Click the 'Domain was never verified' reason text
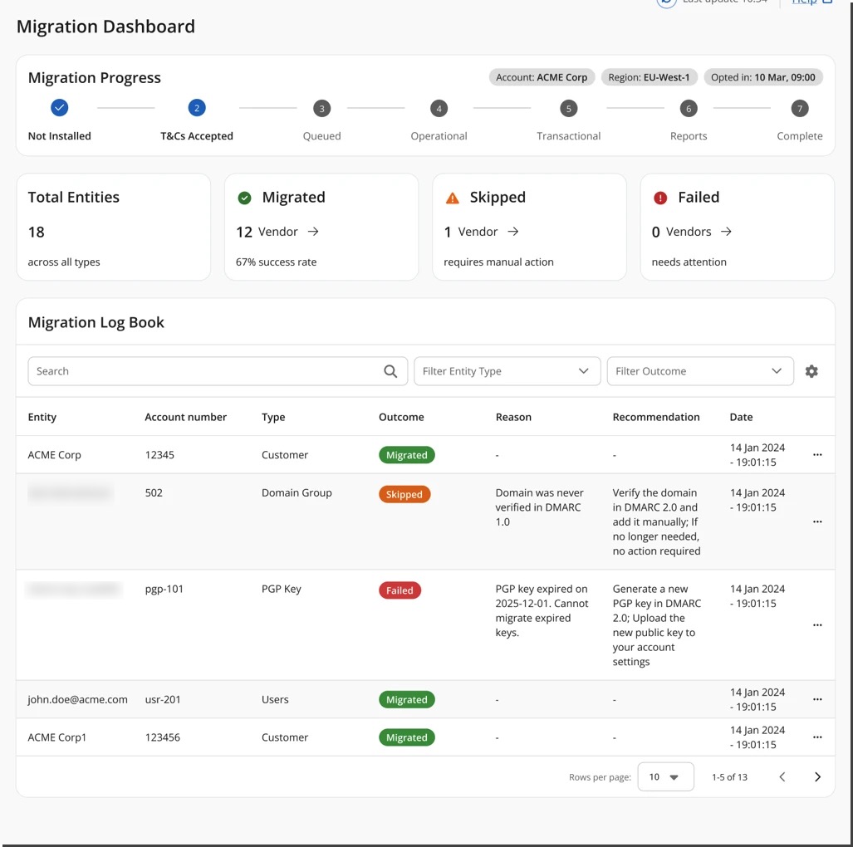Screen dimensions: 853x847 (x=538, y=507)
